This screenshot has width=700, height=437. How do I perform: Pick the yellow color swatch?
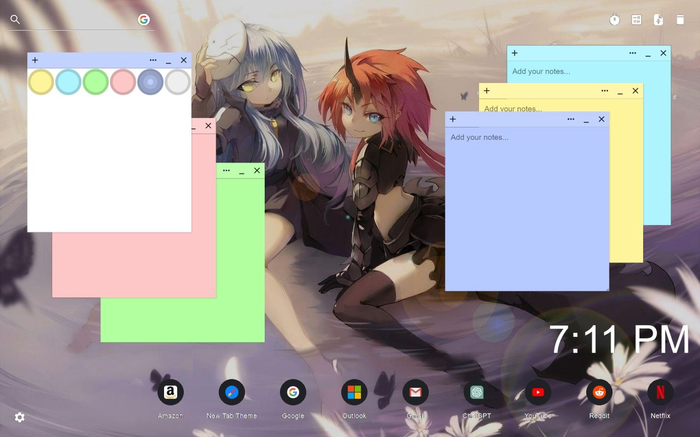pyautogui.click(x=41, y=82)
